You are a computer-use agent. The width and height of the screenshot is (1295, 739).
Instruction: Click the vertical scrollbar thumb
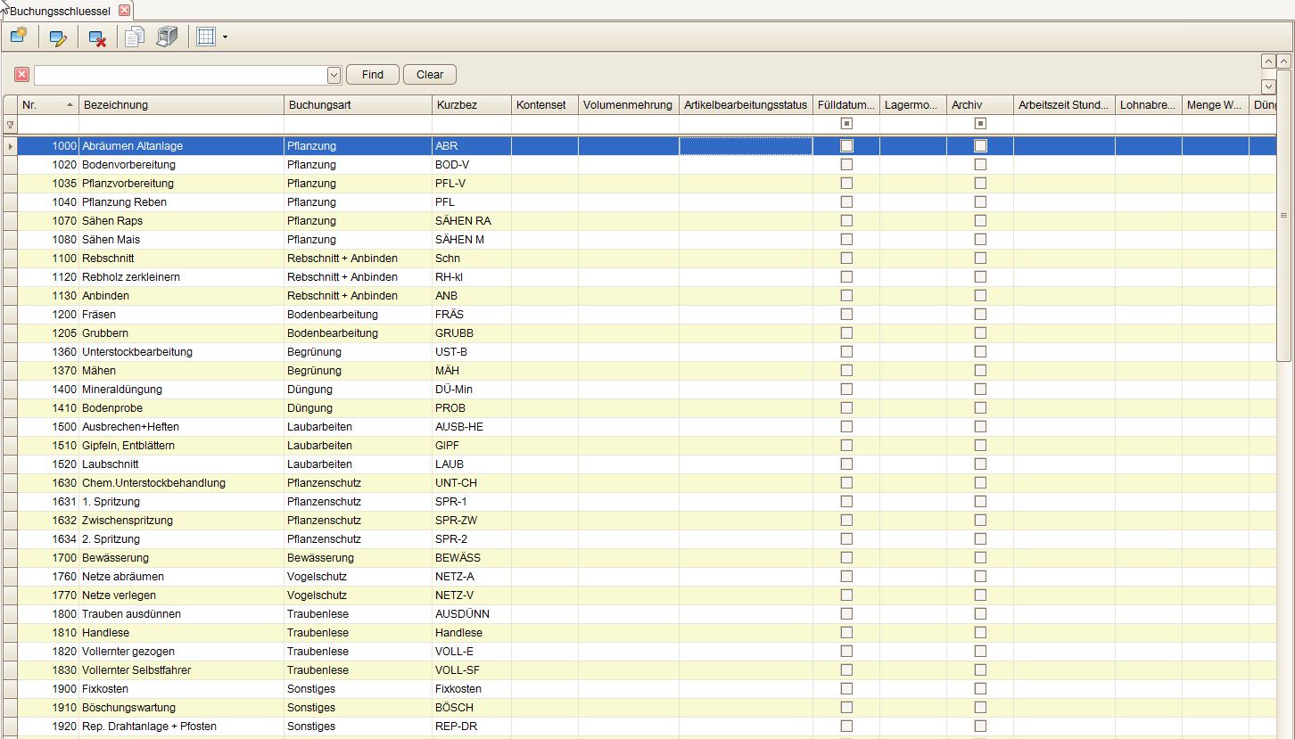pos(1284,216)
